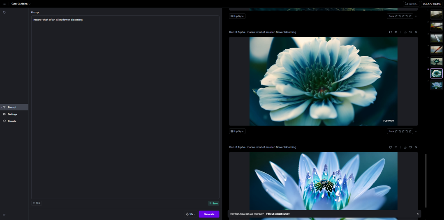Open the Presets tab
The height and width of the screenshot is (220, 444).
[x=12, y=121]
